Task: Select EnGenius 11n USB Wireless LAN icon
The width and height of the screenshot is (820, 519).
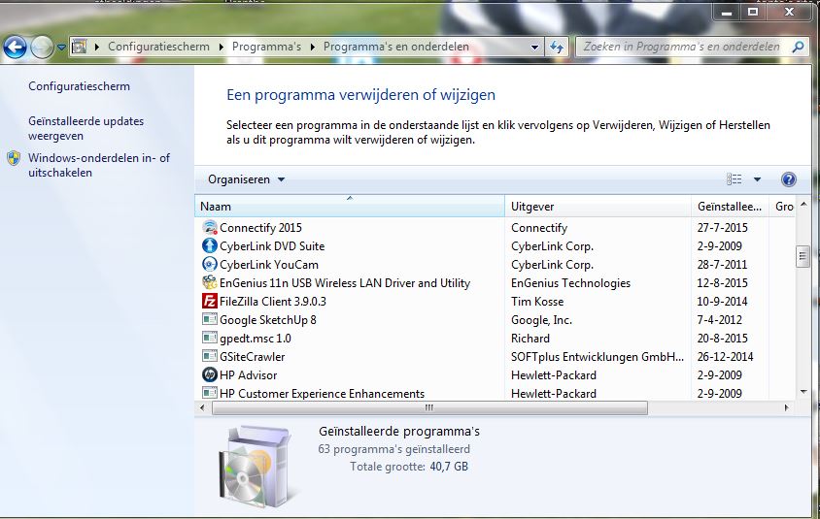Action: (210, 282)
